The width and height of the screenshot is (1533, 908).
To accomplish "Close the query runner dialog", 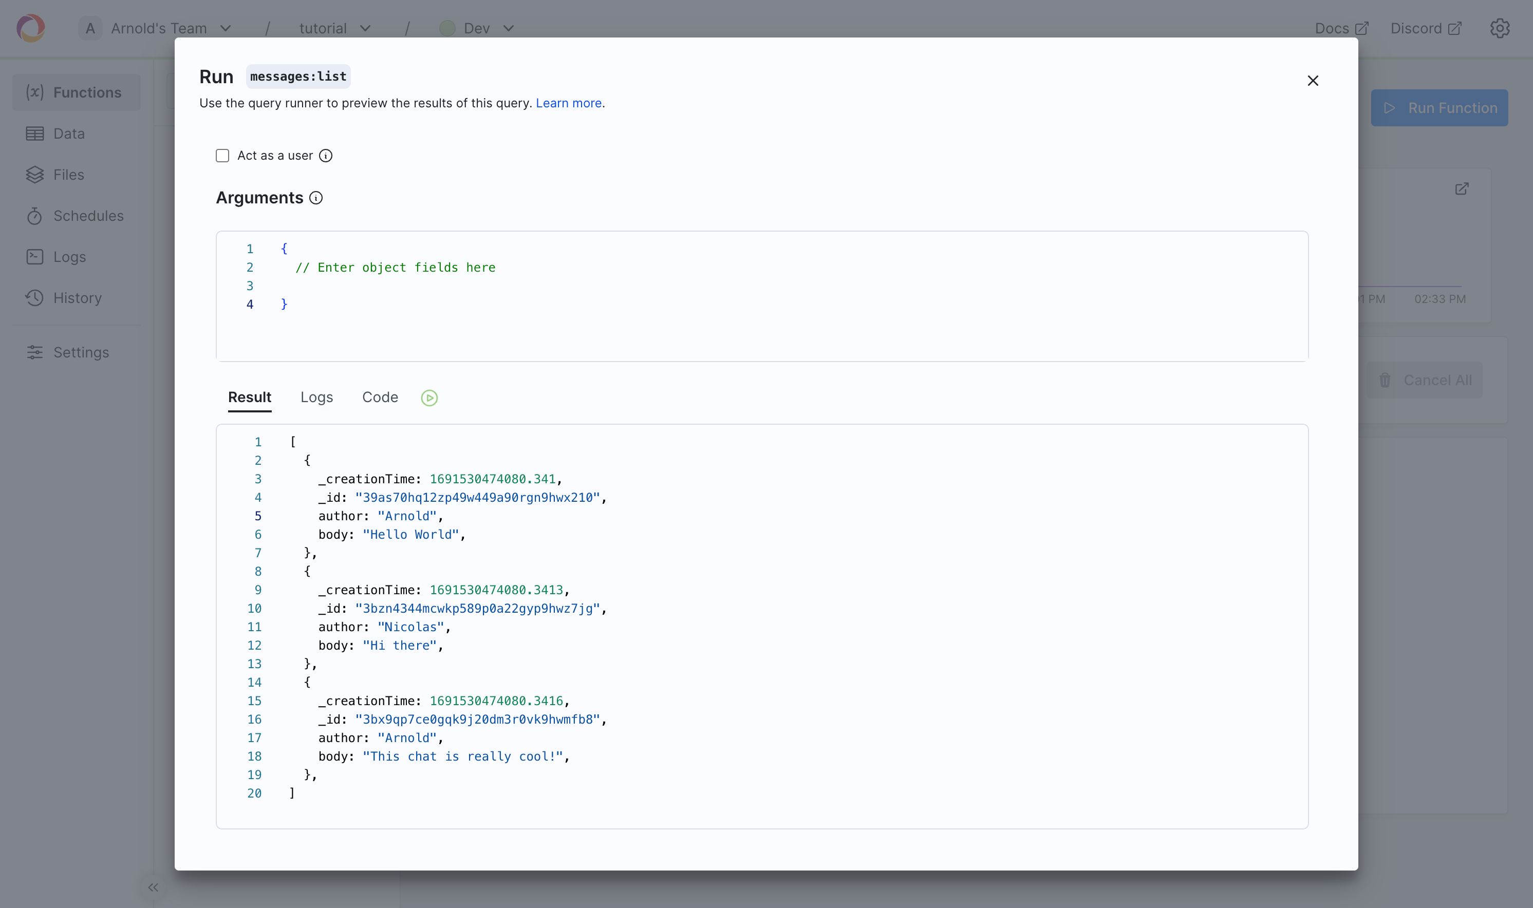I will (x=1312, y=81).
